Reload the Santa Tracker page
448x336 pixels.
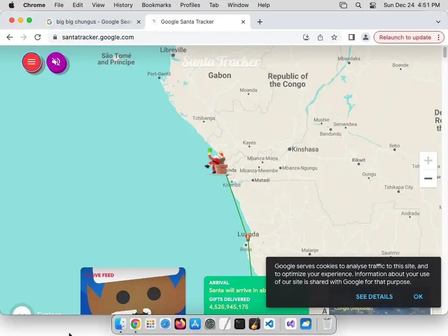point(38,37)
